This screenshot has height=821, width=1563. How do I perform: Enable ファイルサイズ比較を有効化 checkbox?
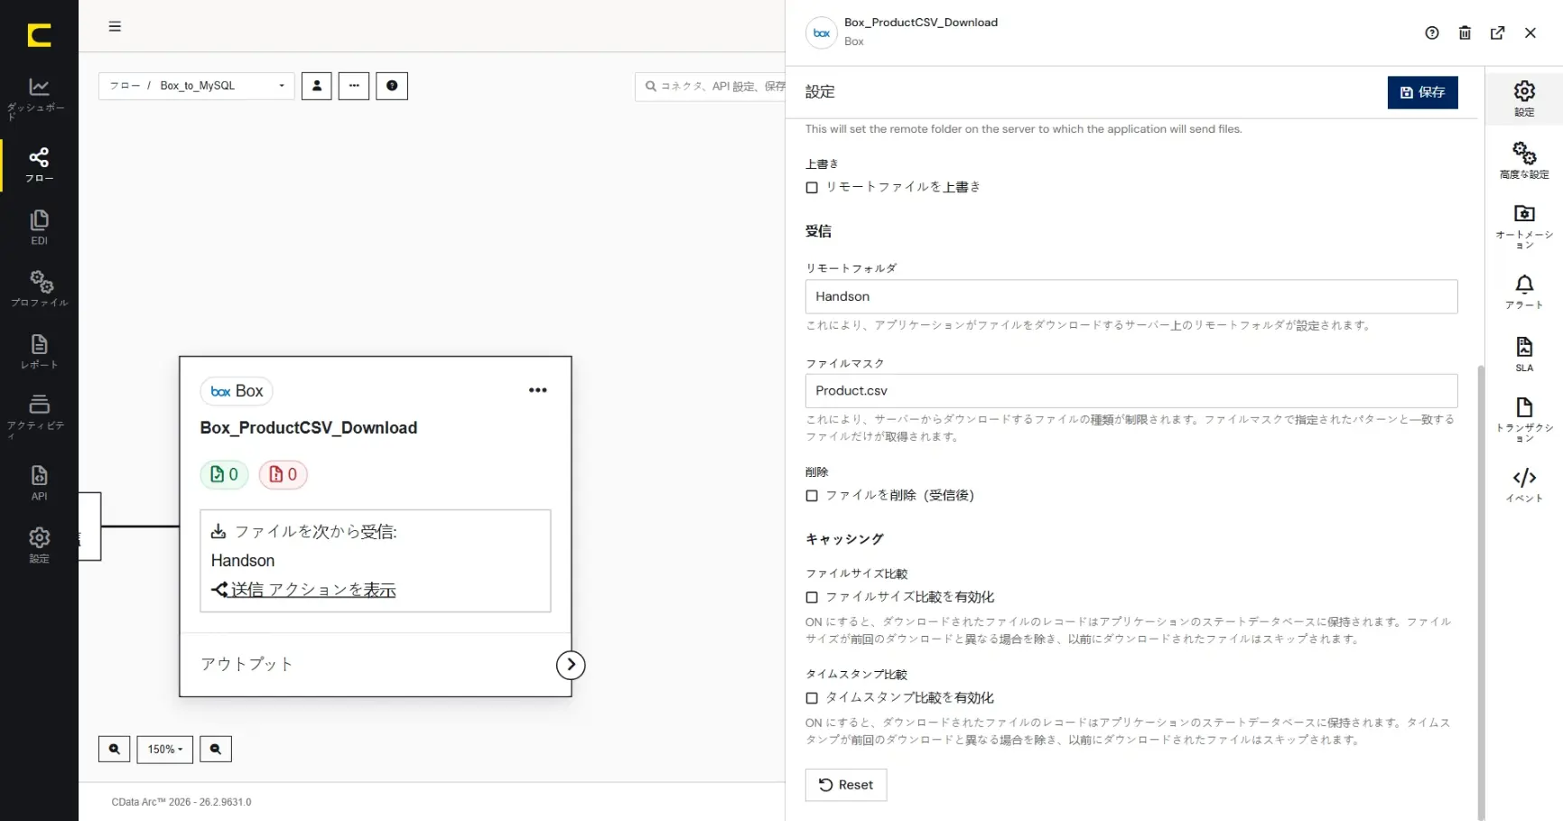point(812,597)
